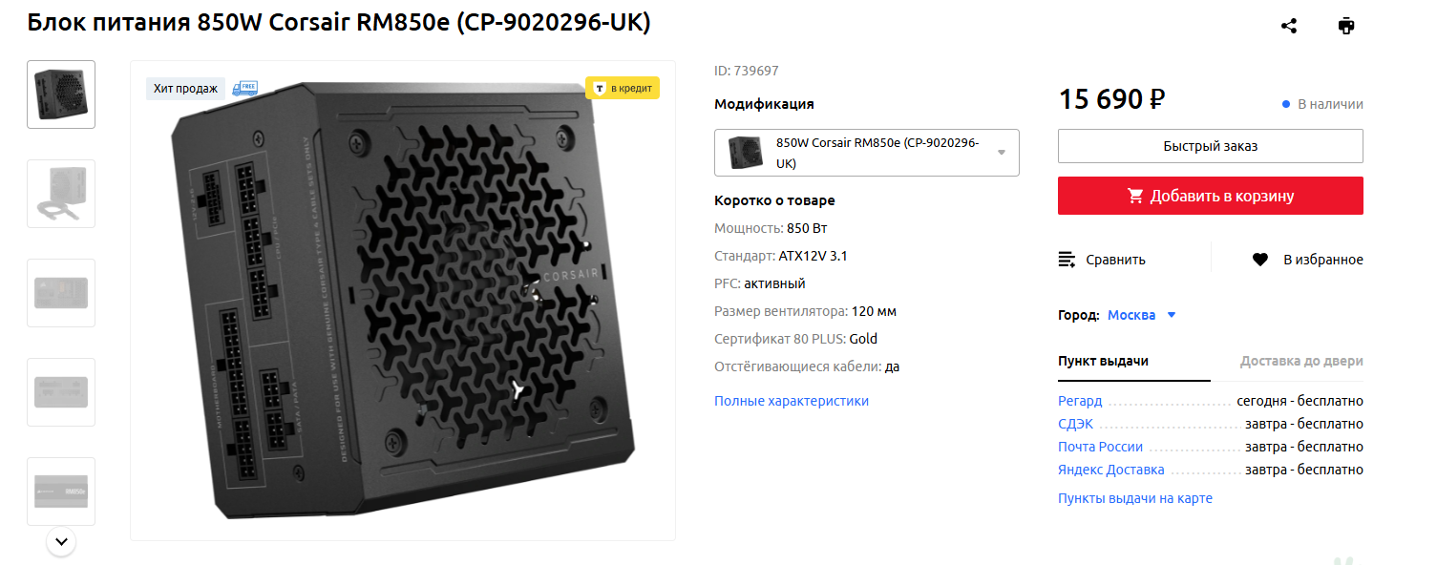Click the share icon
Screen dimensions: 1437x565
pyautogui.click(x=1289, y=26)
